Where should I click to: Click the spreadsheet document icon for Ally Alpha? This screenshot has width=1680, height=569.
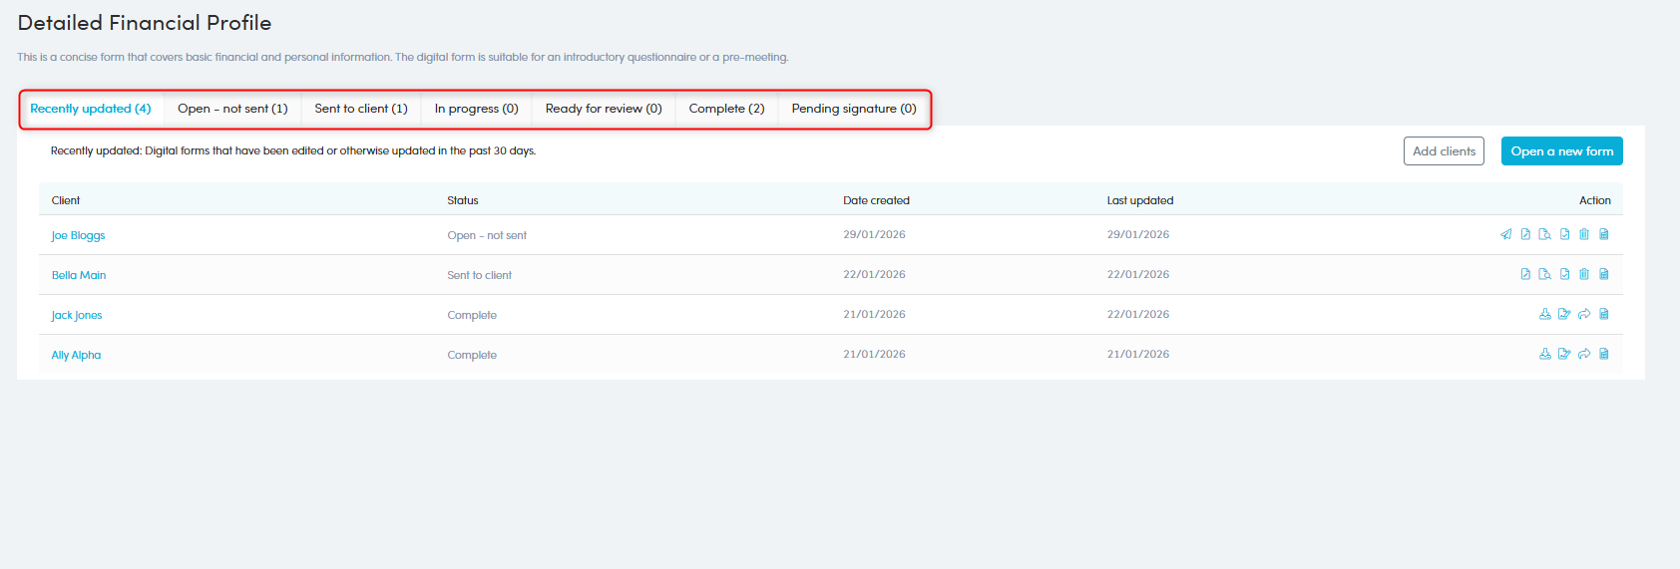[1604, 354]
